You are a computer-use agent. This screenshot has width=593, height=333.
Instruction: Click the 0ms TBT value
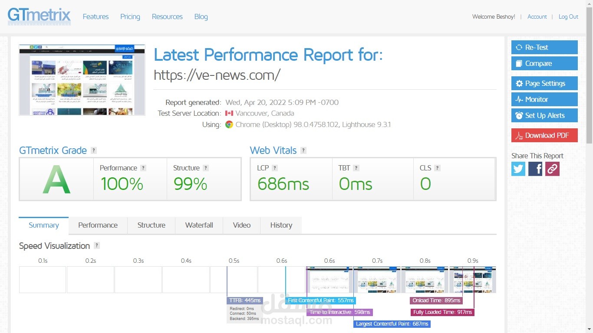tap(356, 184)
